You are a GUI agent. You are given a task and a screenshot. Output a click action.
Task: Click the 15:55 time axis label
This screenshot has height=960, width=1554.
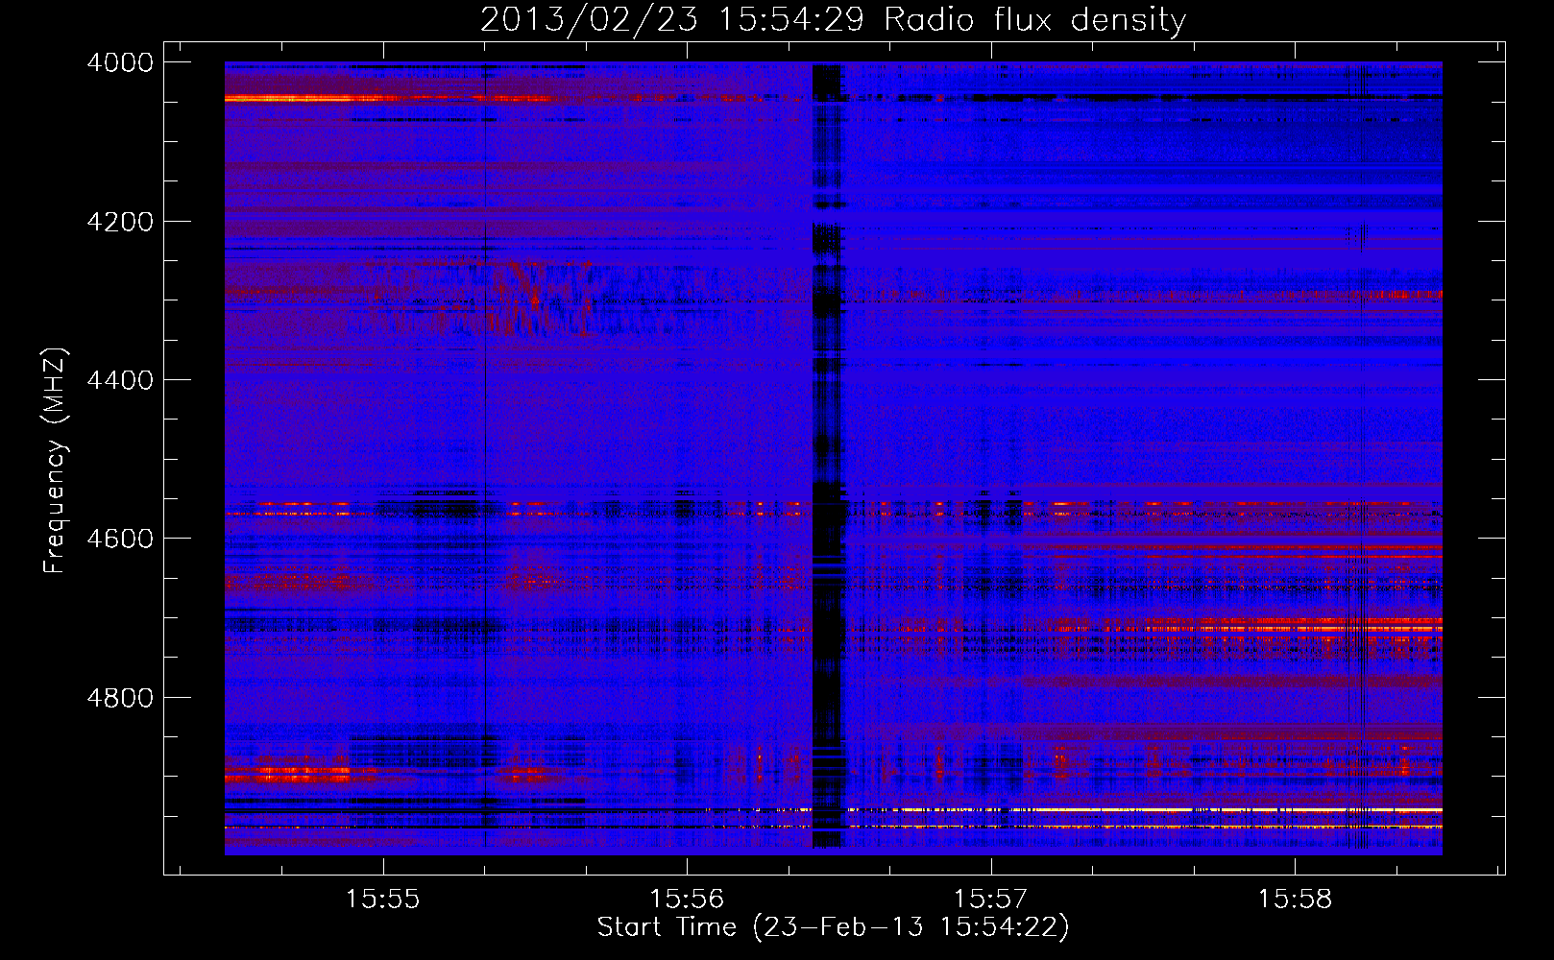[383, 900]
